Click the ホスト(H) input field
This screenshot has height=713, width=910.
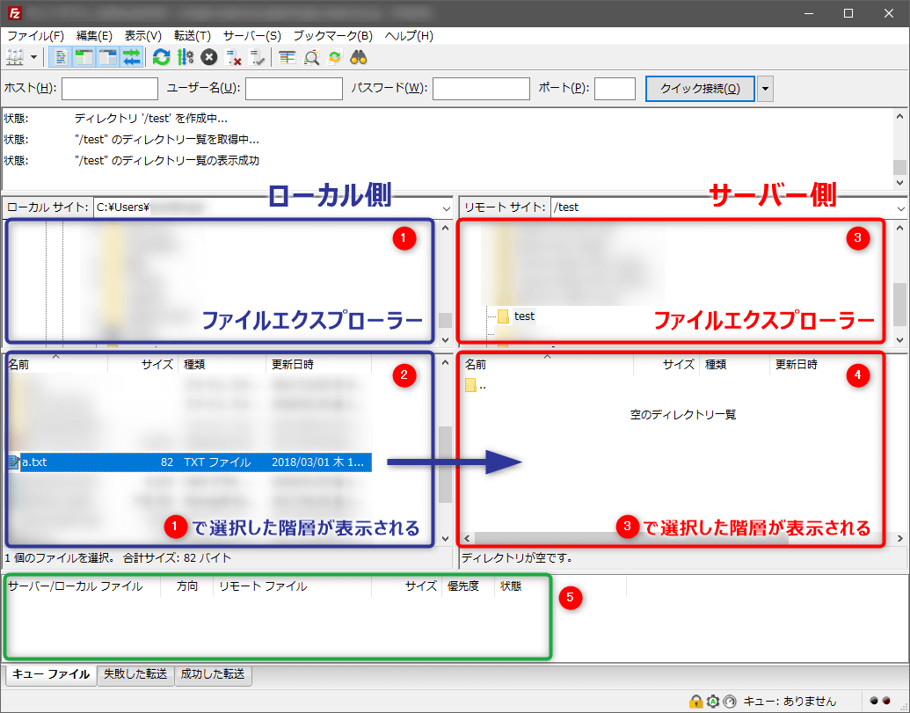pos(110,89)
